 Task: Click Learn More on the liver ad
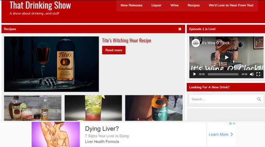click(x=219, y=134)
